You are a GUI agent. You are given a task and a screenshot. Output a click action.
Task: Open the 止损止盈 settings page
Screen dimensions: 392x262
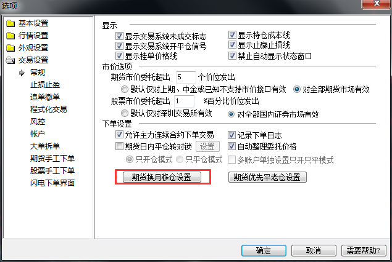click(x=45, y=85)
